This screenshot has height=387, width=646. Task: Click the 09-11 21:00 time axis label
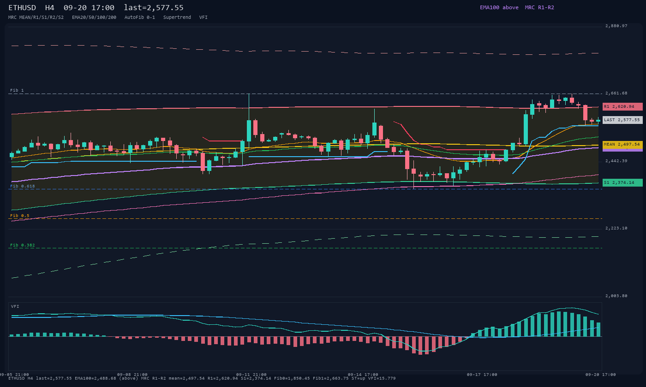(251, 375)
